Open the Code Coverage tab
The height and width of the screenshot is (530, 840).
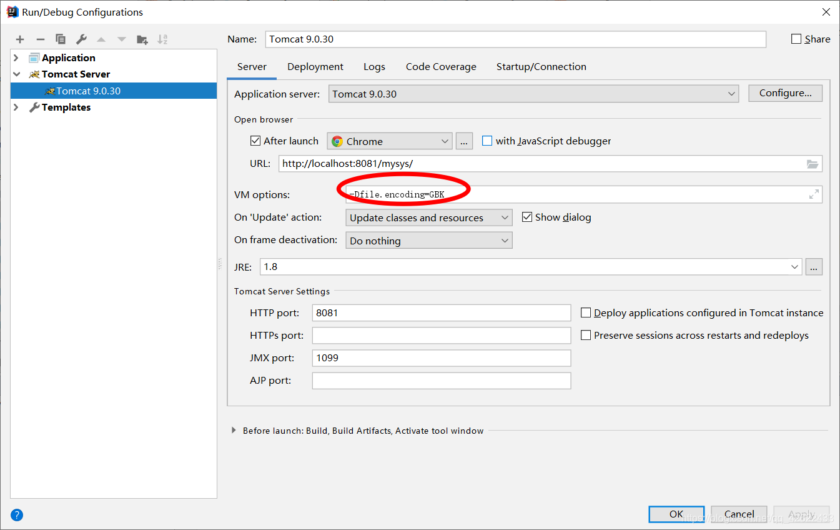coord(441,67)
